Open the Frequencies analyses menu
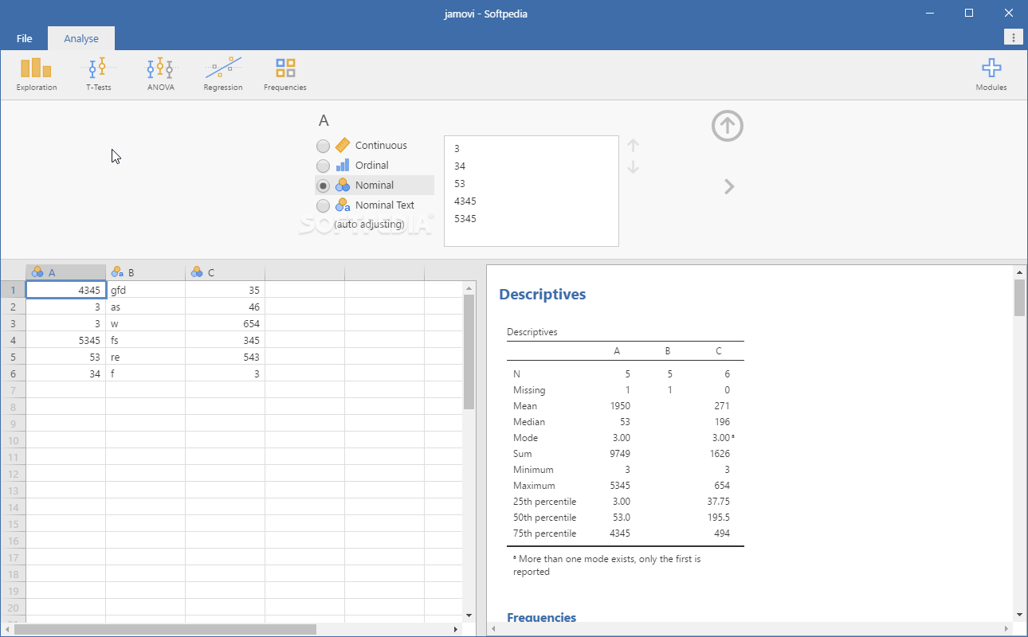The image size is (1028, 637). (285, 74)
